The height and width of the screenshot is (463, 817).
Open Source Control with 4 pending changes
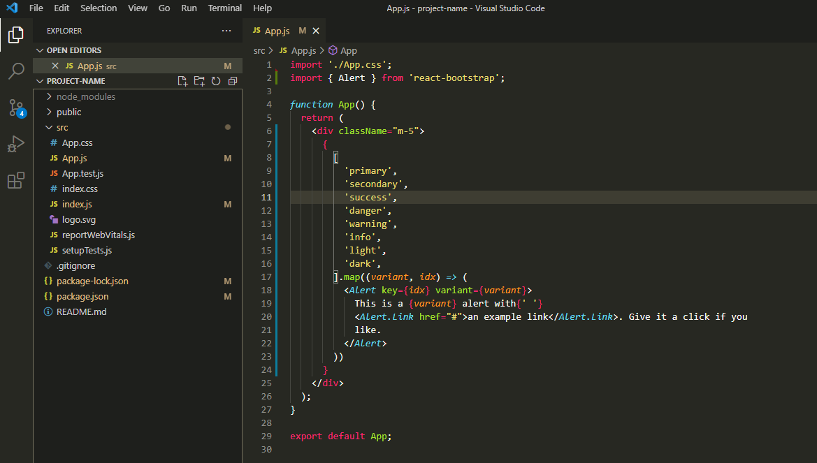pyautogui.click(x=16, y=108)
